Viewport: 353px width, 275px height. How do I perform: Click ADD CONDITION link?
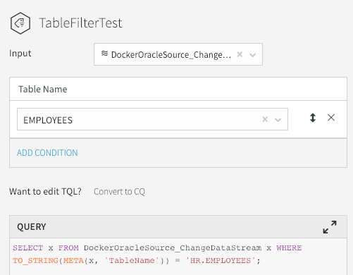47,153
